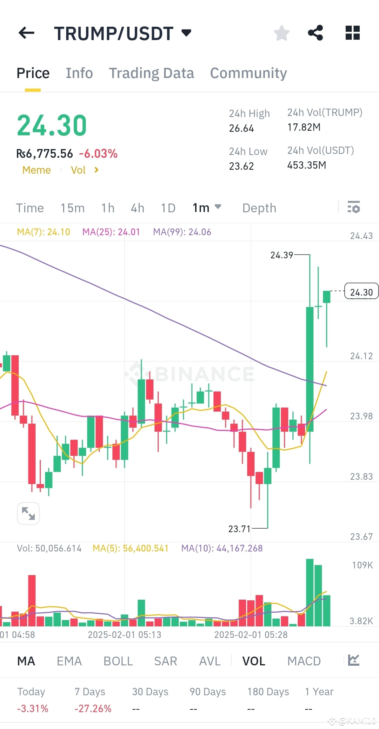Star TRUMP/USDT as favorite
The image size is (379, 729).
point(281,33)
